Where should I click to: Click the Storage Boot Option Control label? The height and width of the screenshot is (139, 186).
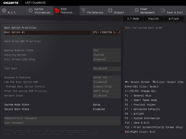tap(25, 87)
